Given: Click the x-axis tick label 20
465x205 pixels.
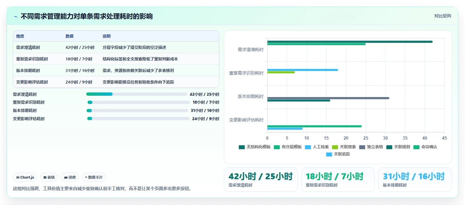Looking at the screenshot, I should click(346, 138).
